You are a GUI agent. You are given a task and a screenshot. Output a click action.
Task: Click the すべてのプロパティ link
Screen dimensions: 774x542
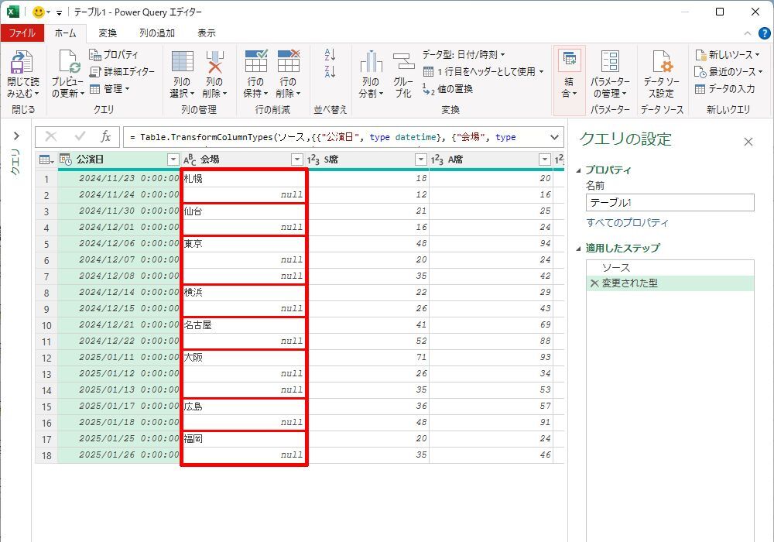tap(627, 223)
